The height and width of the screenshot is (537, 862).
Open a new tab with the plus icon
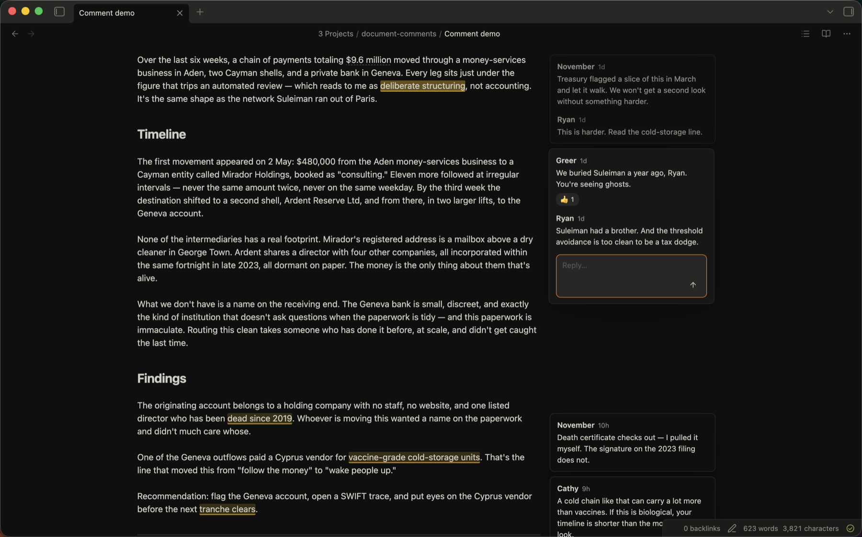(x=200, y=12)
